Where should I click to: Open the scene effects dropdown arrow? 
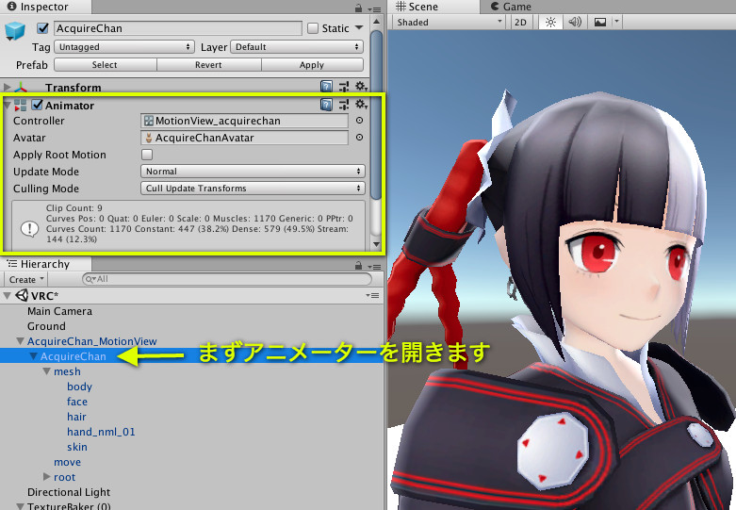(616, 22)
